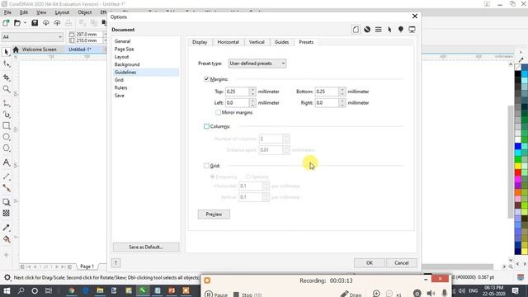528x297 pixels.
Task: Pick the blue swatch in color palette
Action: [x=518, y=146]
